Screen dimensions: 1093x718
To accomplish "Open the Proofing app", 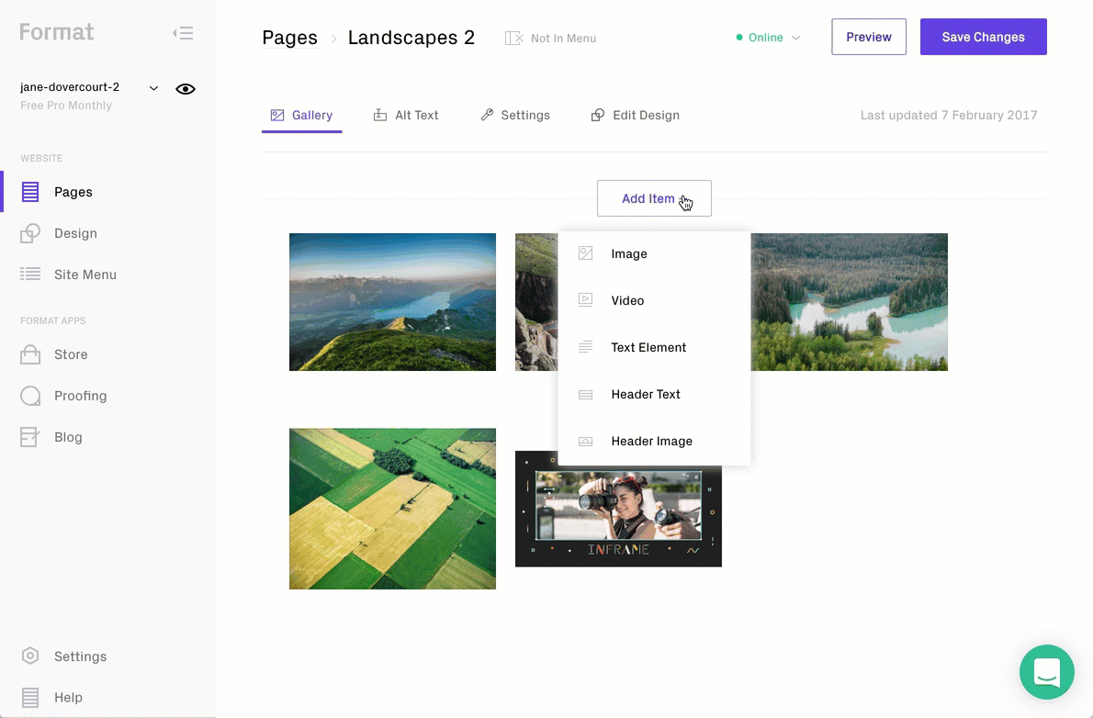I will tap(80, 396).
